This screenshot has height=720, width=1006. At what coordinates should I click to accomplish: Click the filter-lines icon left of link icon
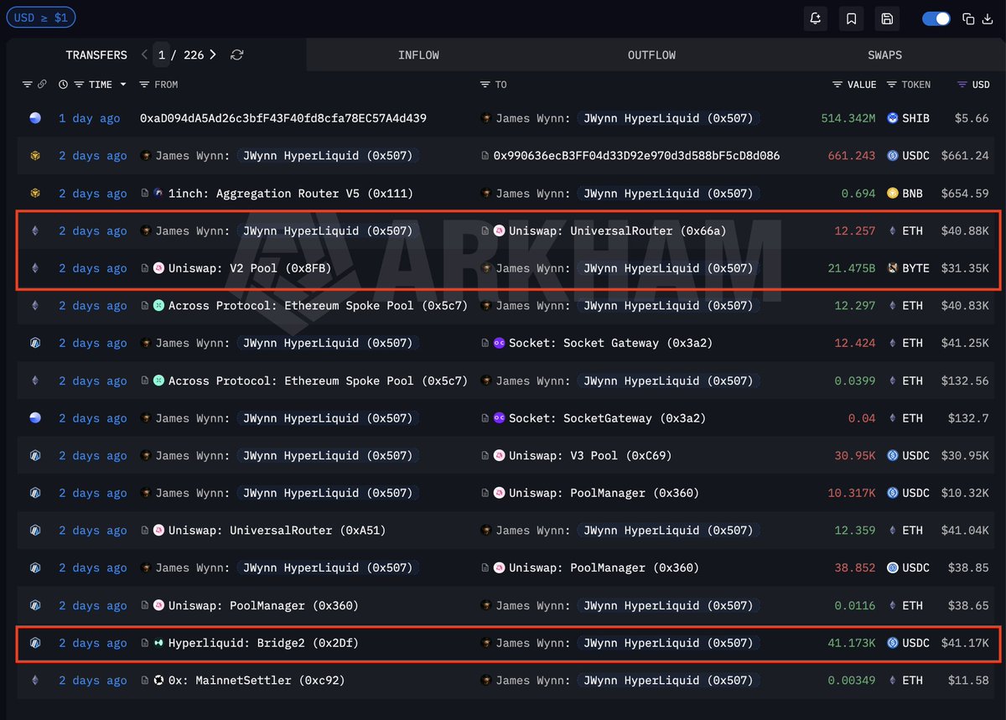(x=27, y=85)
